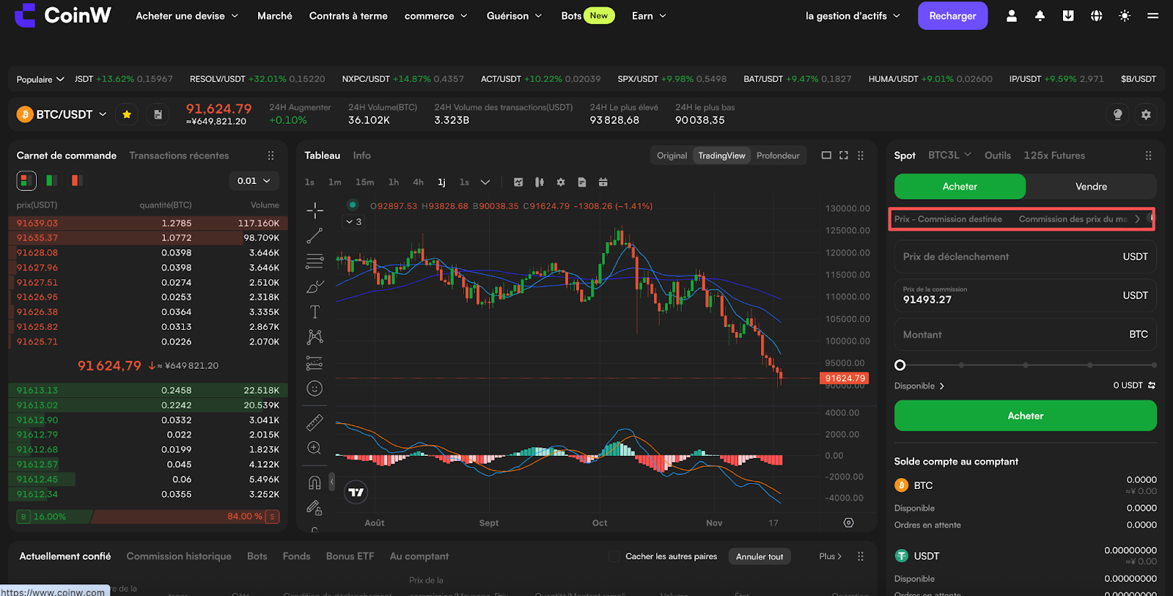Click the amount percentage slider handle
The image size is (1173, 596).
click(x=900, y=365)
